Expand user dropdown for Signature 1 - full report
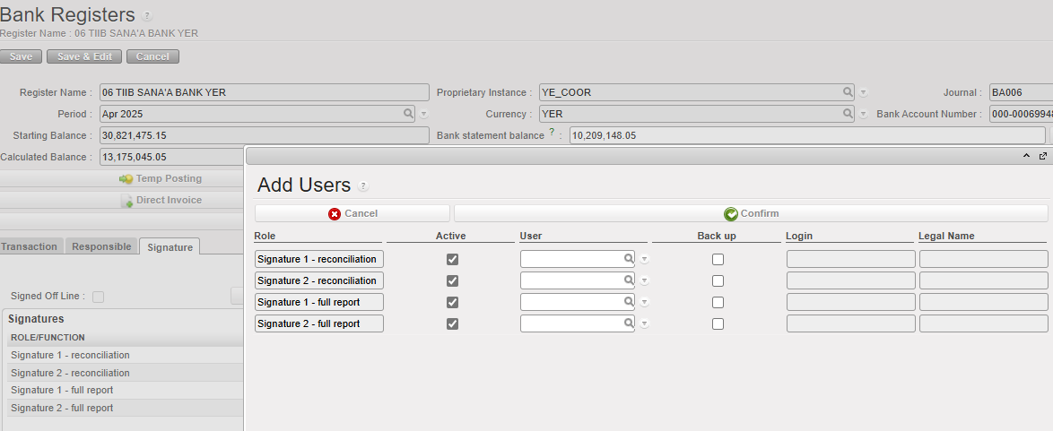Image resolution: width=1053 pixels, height=431 pixels. pos(644,302)
